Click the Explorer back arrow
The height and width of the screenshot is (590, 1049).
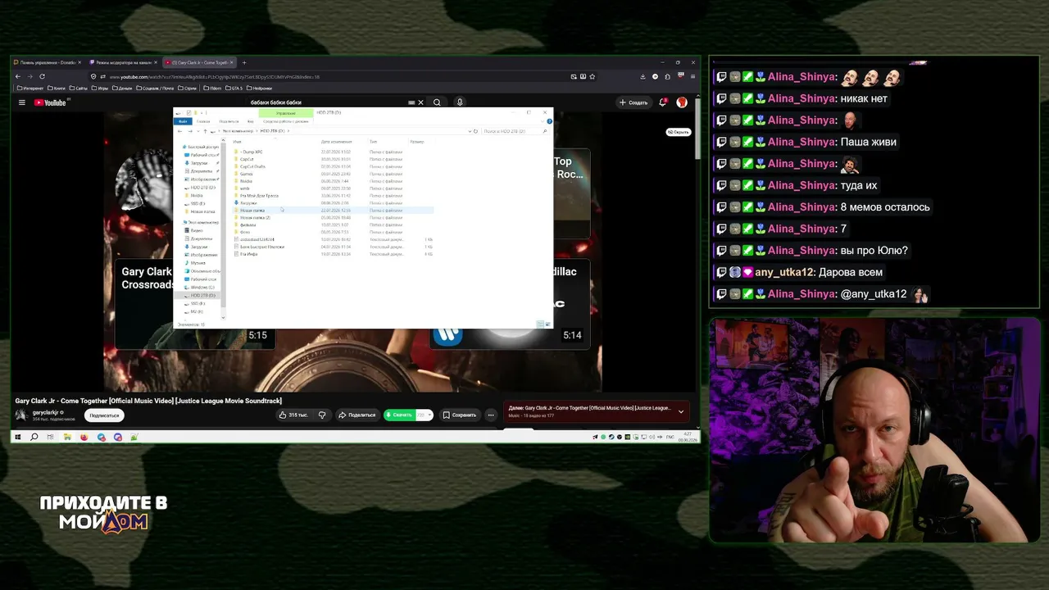(x=179, y=131)
